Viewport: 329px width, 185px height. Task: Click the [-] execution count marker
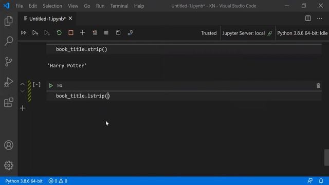coord(36,84)
